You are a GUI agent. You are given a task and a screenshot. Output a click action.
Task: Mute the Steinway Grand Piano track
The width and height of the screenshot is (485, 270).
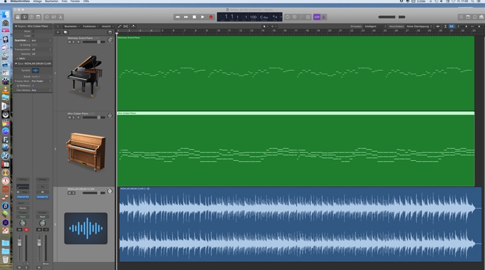click(x=69, y=42)
